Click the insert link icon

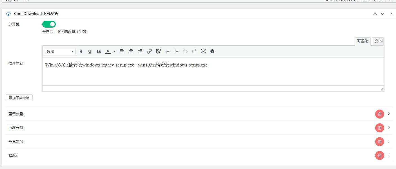149,51
